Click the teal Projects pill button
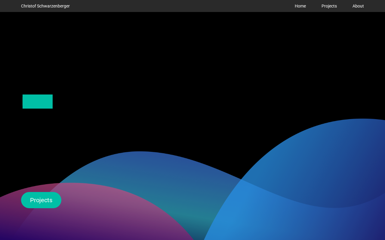This screenshot has height=240, width=385. click(41, 200)
